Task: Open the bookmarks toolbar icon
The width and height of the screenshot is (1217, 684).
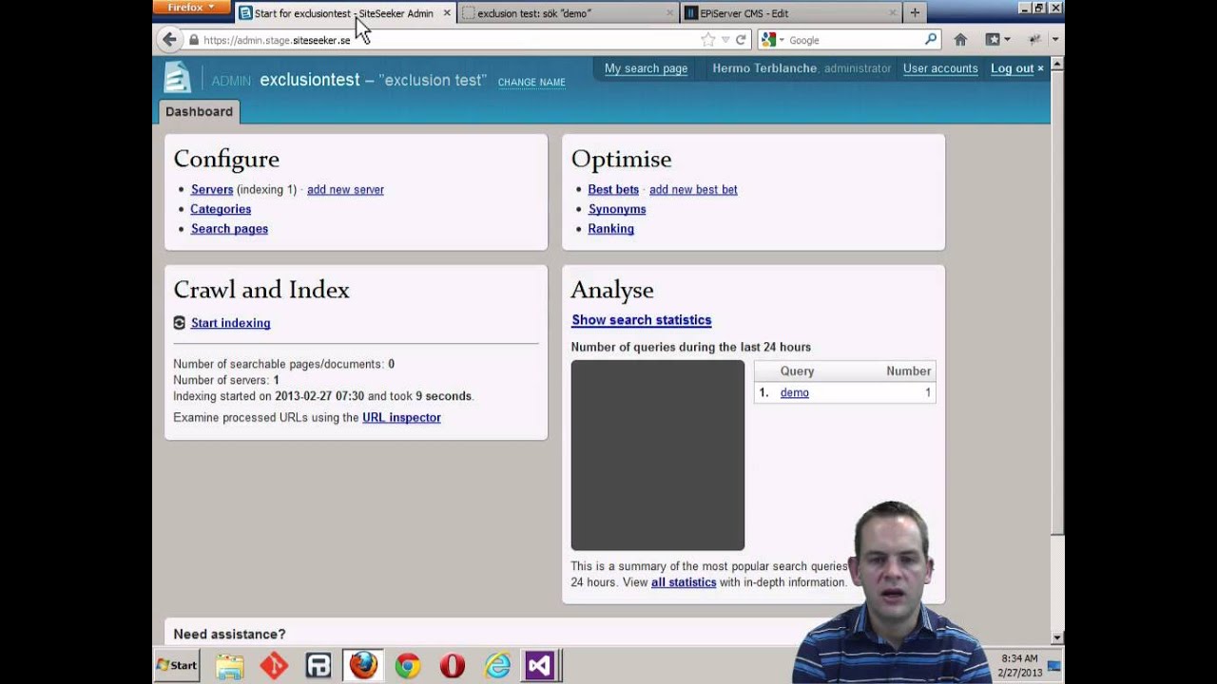Action: coord(993,40)
